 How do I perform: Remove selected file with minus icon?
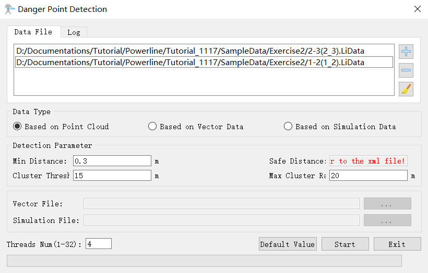[406, 70]
